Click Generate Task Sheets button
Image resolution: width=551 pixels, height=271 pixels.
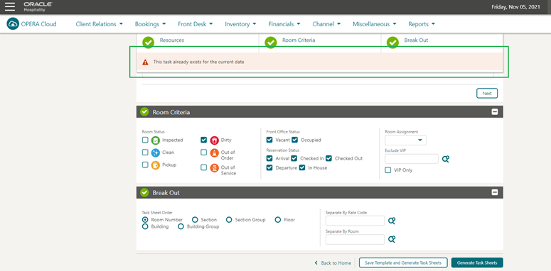pos(477,262)
